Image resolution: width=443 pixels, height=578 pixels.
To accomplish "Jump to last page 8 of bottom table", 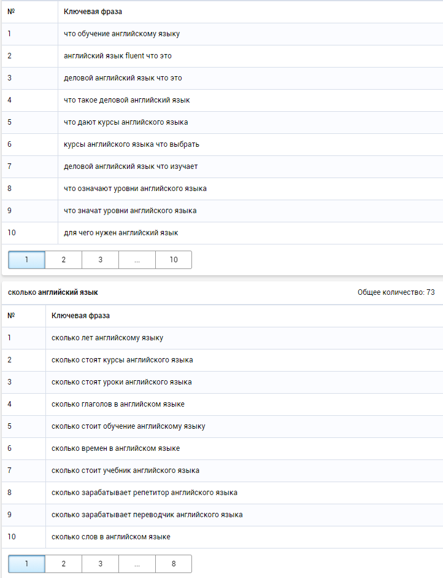I will [174, 564].
